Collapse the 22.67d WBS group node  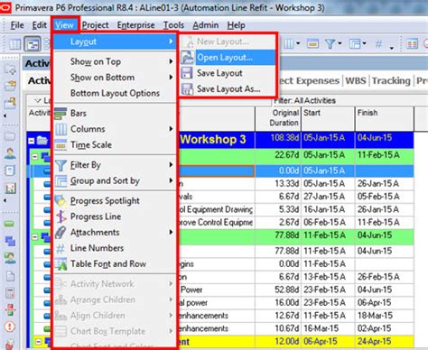(x=35, y=157)
